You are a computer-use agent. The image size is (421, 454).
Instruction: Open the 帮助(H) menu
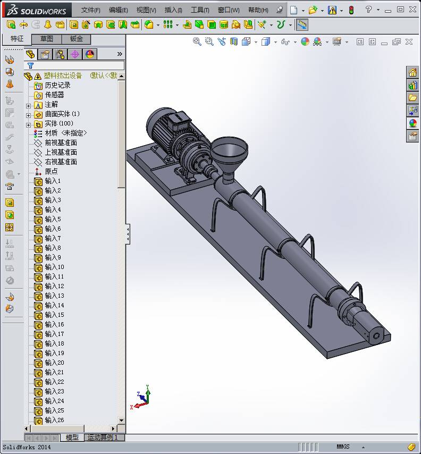coord(258,10)
